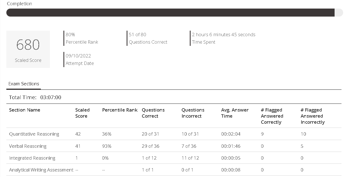
Task: Click the 1 of 1 questions correct cell
Action: (148, 170)
